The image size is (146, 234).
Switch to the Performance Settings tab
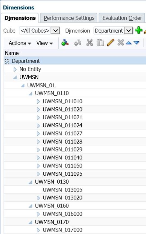point(69,18)
